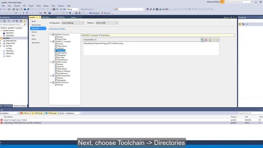The height and width of the screenshot is (148, 263).
Task: Click the Property Pages wrench in Properties panel
Action: coord(247,24)
